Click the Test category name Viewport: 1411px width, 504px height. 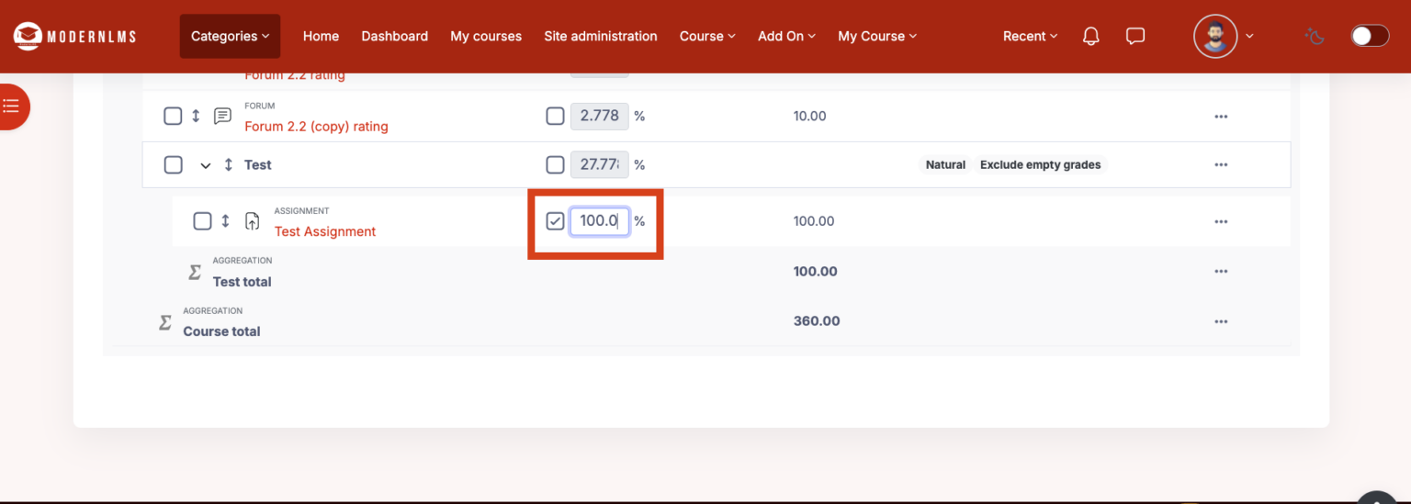click(258, 165)
